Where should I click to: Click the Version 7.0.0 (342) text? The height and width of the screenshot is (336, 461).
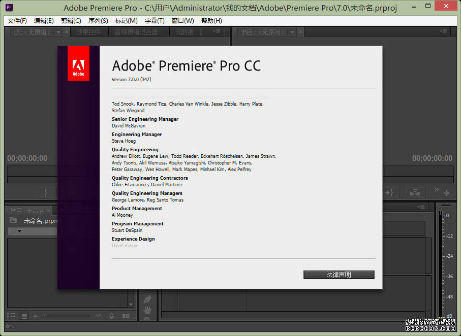tap(132, 80)
